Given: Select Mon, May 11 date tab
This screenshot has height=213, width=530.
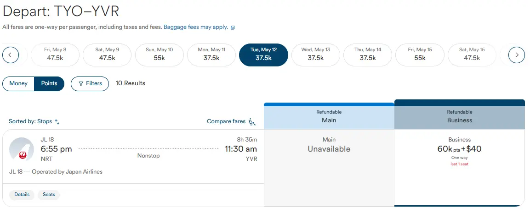Looking at the screenshot, I should [x=211, y=55].
